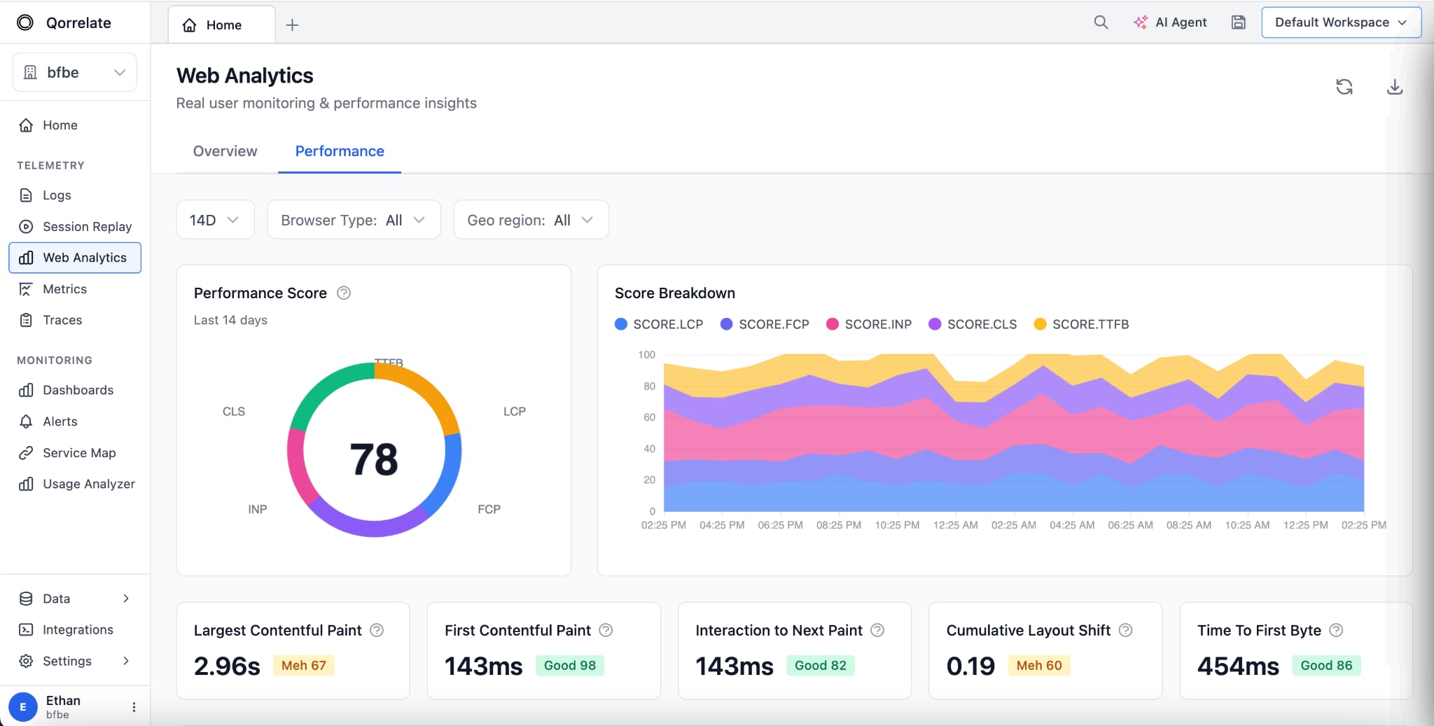Toggle the SCORE.LCP legend series
This screenshot has height=726, width=1434.
(658, 324)
